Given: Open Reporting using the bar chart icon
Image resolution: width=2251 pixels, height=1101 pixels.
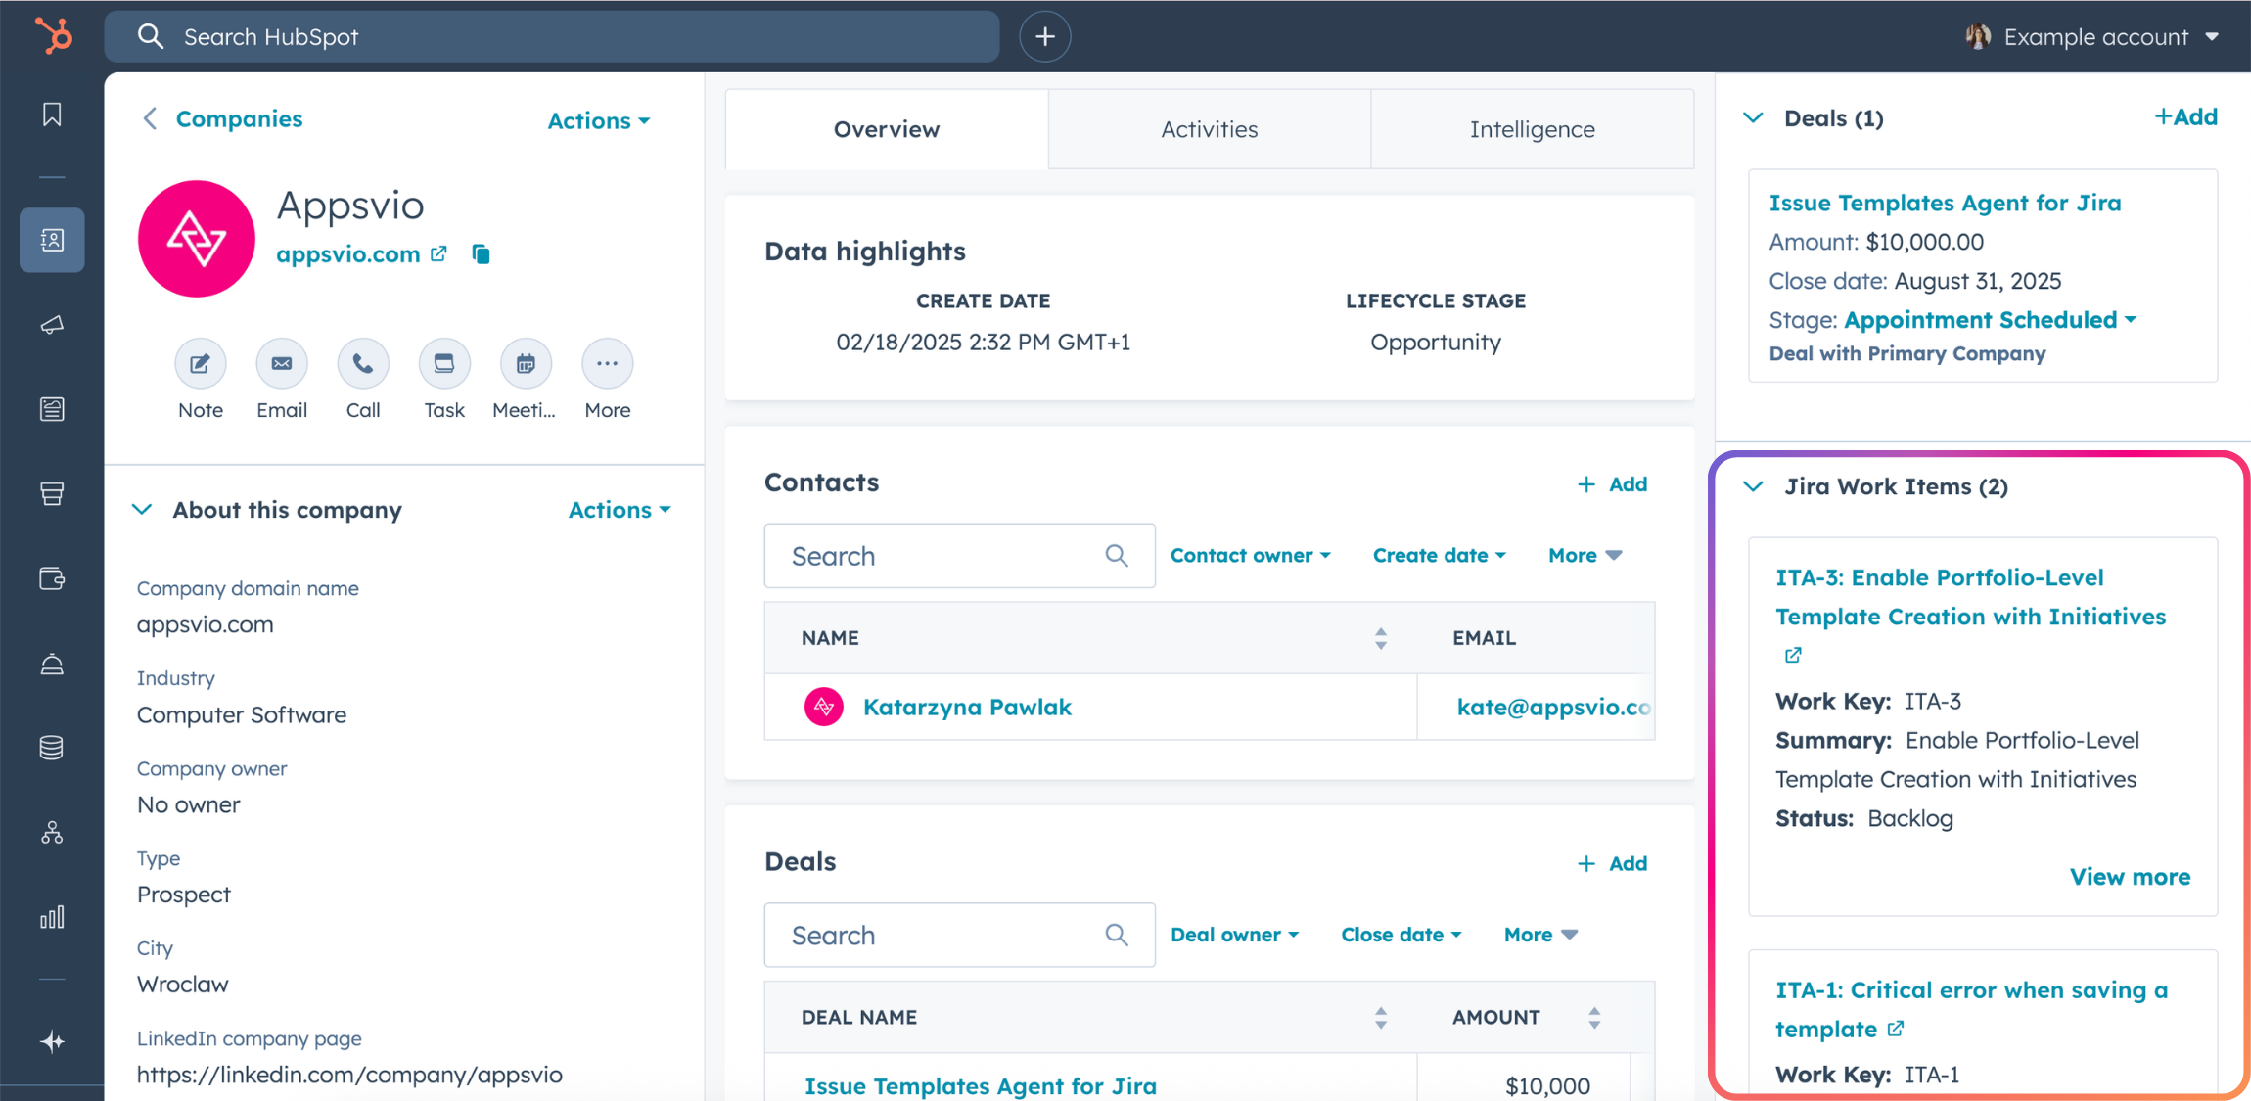Looking at the screenshot, I should (x=52, y=917).
